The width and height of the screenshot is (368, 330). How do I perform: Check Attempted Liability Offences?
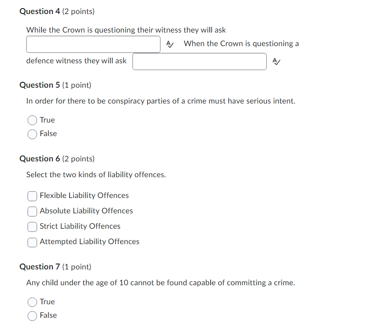click(32, 242)
